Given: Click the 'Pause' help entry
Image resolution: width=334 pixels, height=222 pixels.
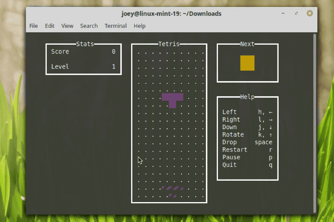Looking at the screenshot, I should (x=231, y=157).
